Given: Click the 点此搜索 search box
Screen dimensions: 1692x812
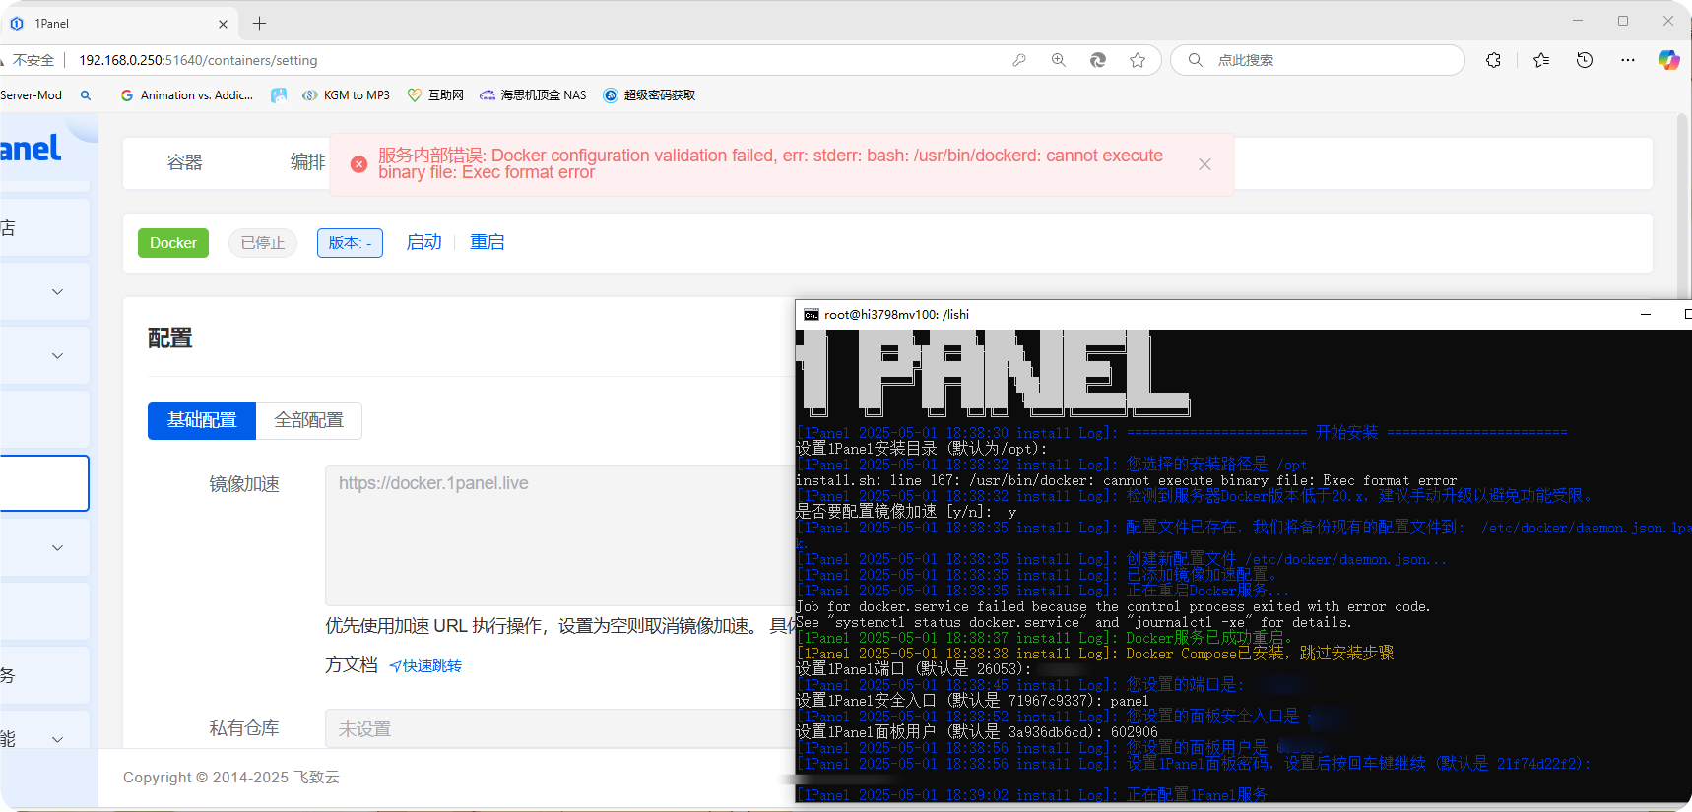Looking at the screenshot, I should point(1318,60).
